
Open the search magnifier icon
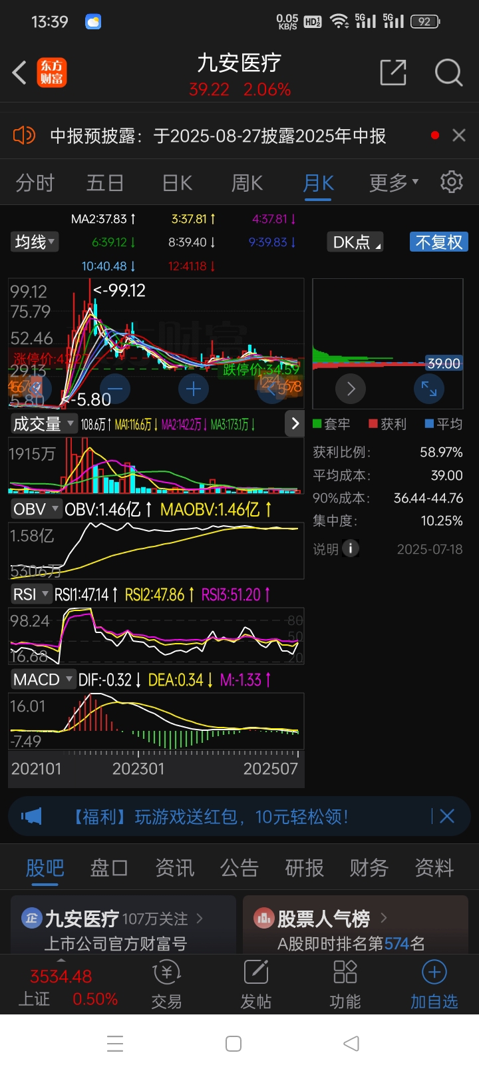tap(448, 73)
